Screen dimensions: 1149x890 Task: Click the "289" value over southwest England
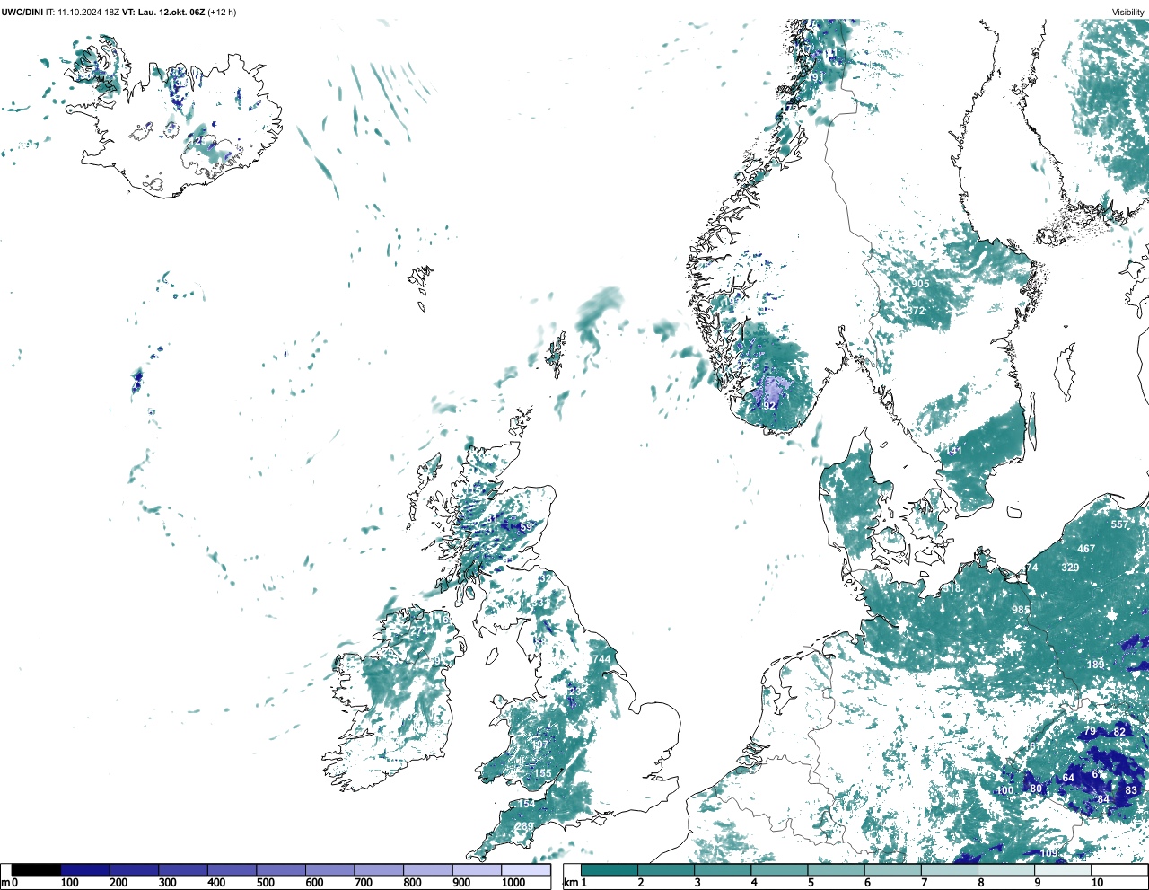524,826
